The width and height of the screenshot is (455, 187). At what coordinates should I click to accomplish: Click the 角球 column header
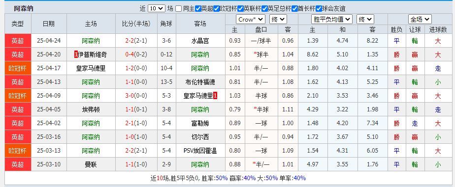point(166,24)
